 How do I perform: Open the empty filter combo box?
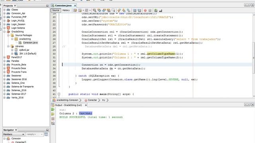coord(34,134)
